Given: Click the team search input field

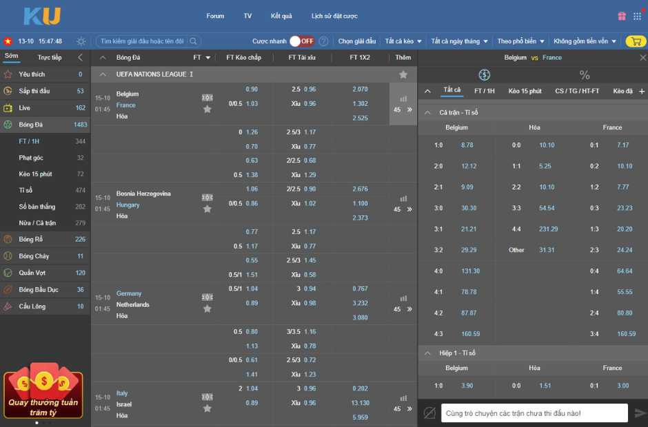Looking at the screenshot, I should pyautogui.click(x=142, y=41).
